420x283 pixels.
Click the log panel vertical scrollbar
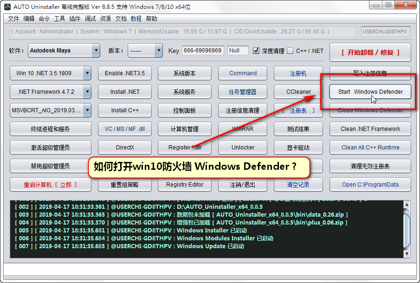click(406, 229)
